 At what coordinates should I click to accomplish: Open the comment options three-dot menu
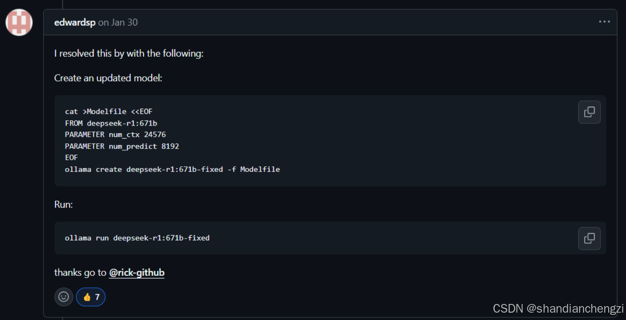604,22
